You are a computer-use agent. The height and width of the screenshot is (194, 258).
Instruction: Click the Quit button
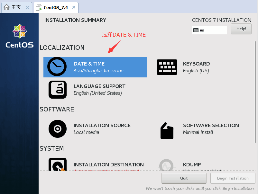184,178
